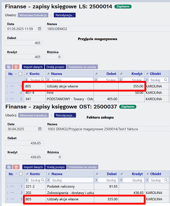Click red trash icon in OST: 2500037 table toolbar
170x206 pixels.
16,167
